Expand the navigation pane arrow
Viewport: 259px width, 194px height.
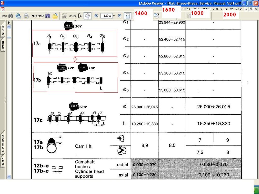[9, 23]
